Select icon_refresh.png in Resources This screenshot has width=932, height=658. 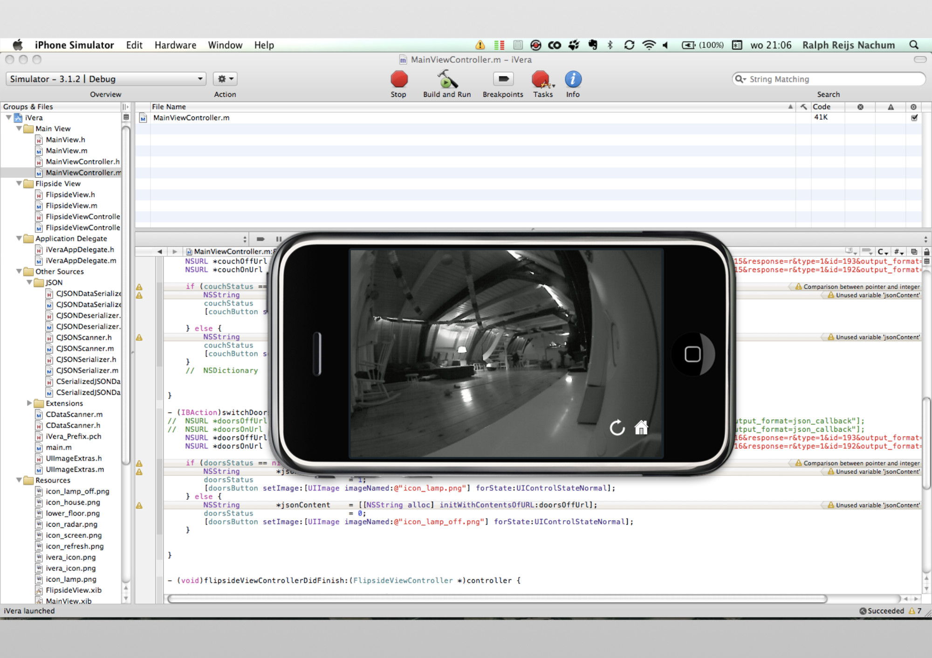[x=75, y=546]
